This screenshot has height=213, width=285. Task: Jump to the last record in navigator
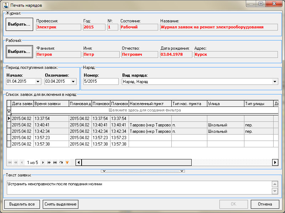(55, 162)
